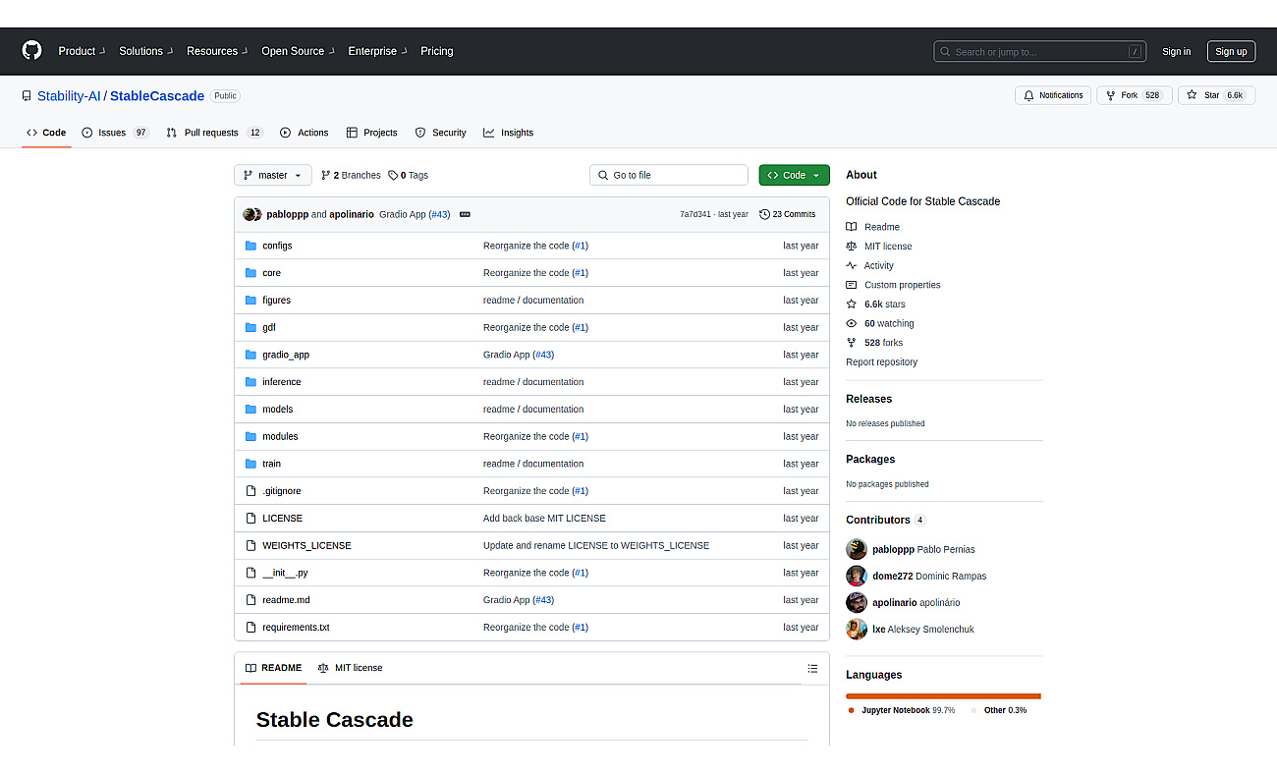Click the Sign up button

click(1231, 51)
